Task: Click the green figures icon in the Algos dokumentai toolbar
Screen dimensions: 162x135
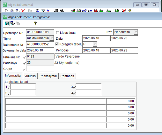Action: coord(101,11)
